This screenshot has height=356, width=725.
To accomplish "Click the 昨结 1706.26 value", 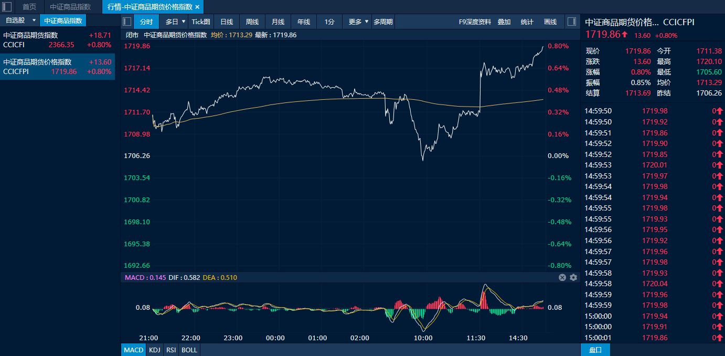I will pyautogui.click(x=709, y=93).
